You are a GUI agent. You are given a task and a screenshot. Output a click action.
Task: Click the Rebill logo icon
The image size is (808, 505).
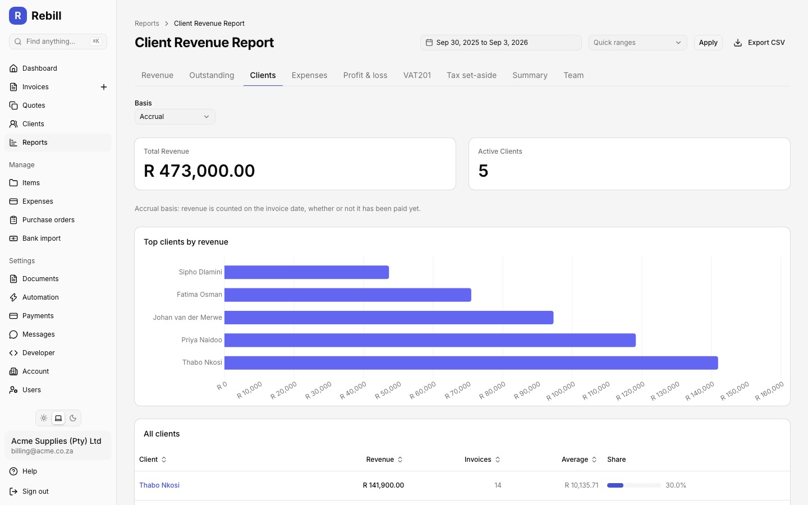pyautogui.click(x=18, y=16)
